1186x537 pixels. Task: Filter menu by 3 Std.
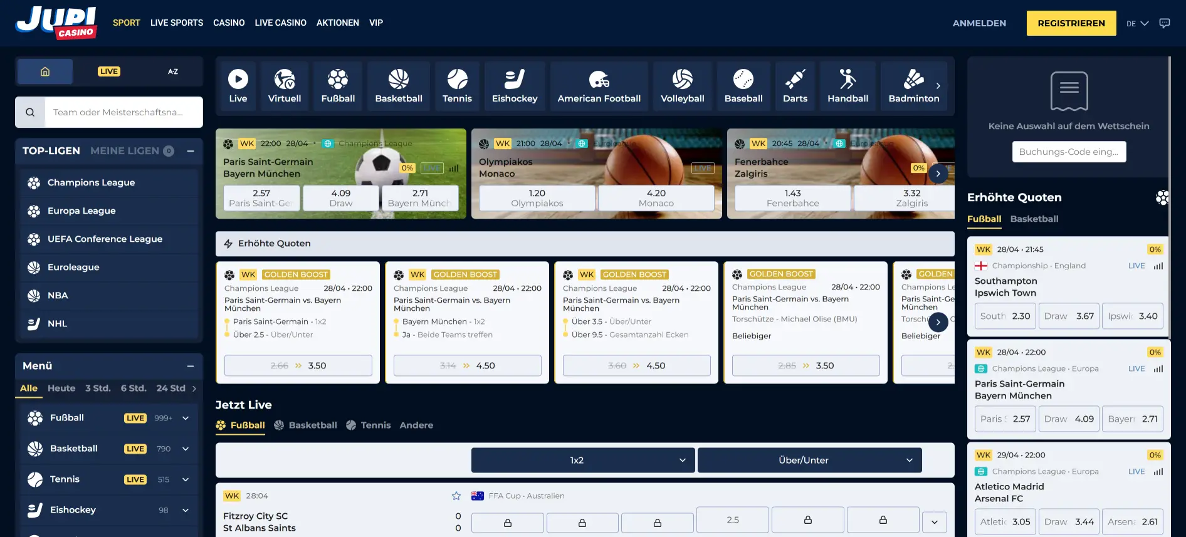98,388
